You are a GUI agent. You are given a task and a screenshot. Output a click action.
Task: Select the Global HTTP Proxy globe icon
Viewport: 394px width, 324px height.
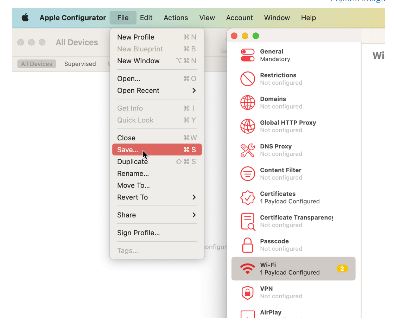[x=248, y=126]
